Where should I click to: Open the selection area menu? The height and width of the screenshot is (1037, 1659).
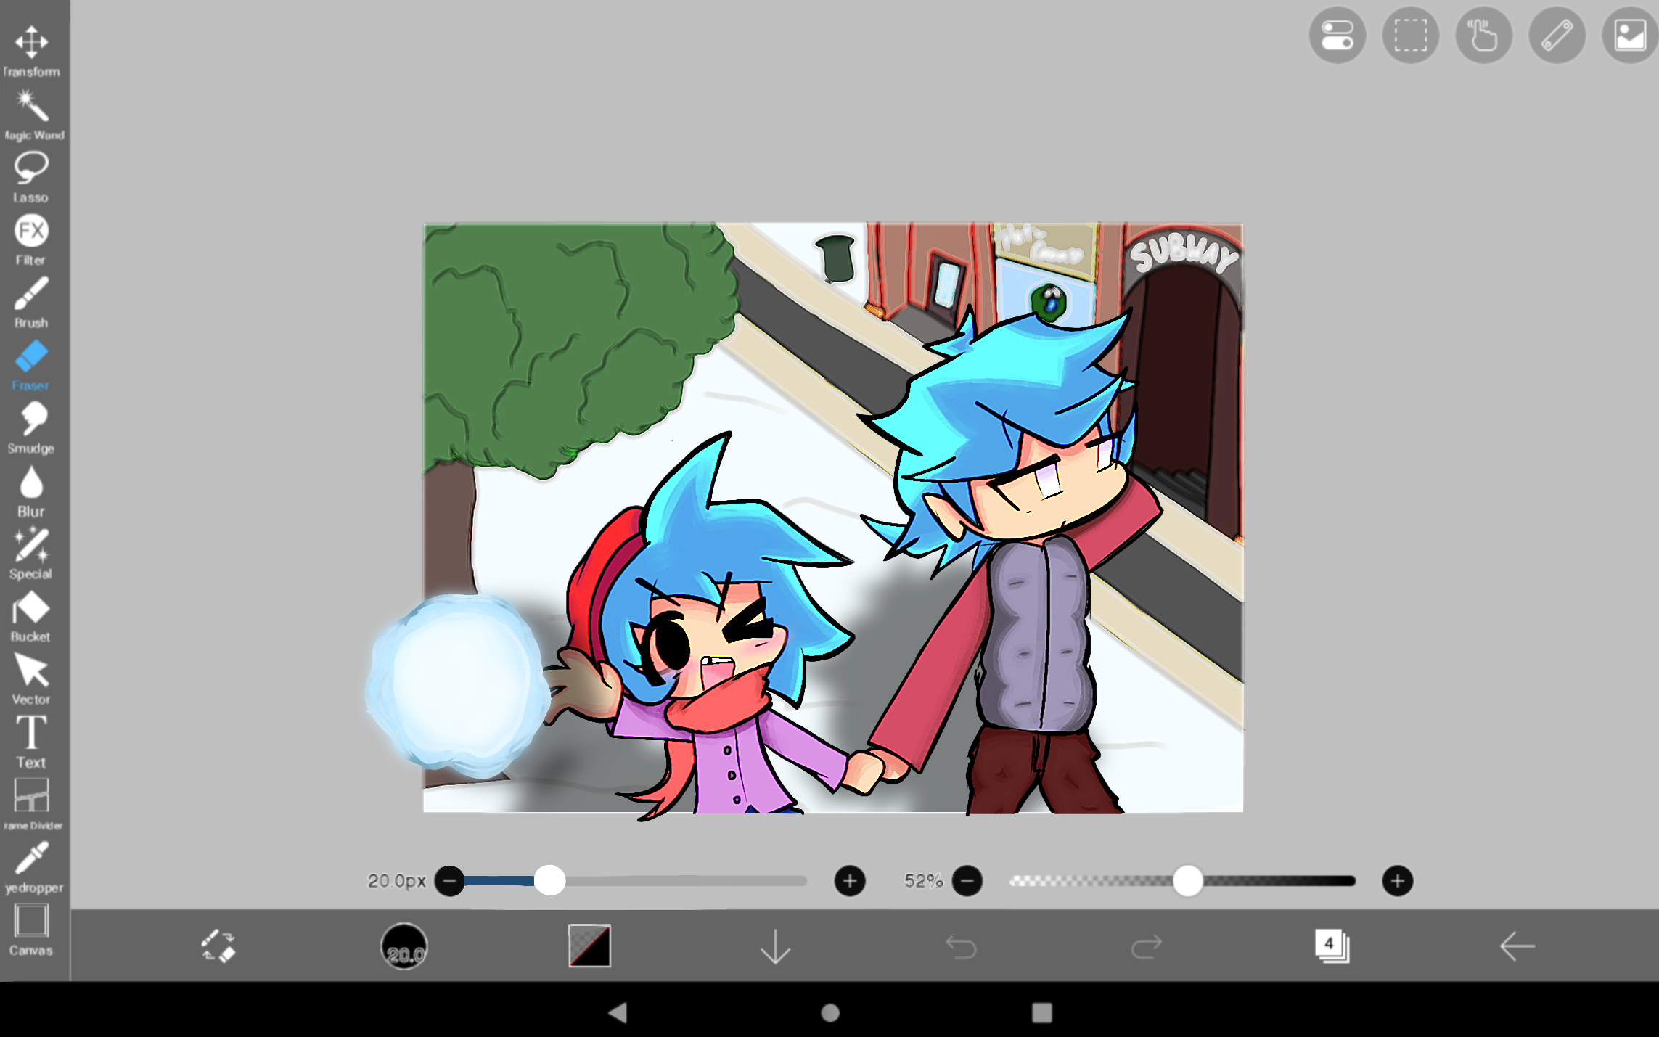click(1410, 35)
